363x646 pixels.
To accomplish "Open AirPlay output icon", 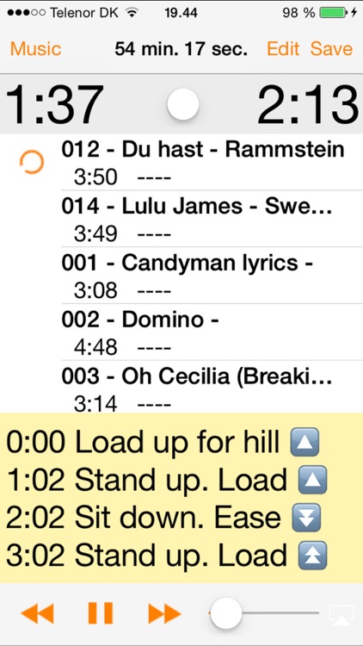I will pos(341,615).
